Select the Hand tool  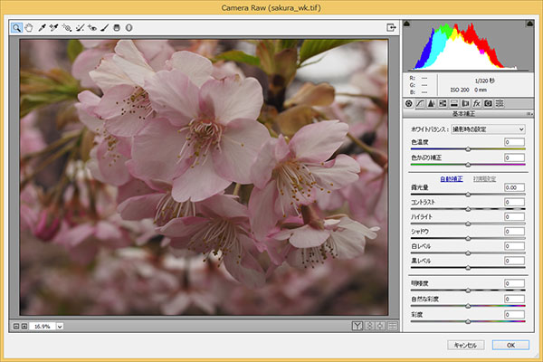[x=29, y=27]
